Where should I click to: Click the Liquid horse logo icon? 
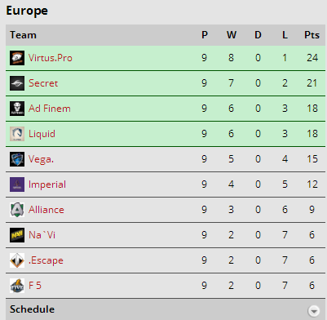pyautogui.click(x=17, y=134)
